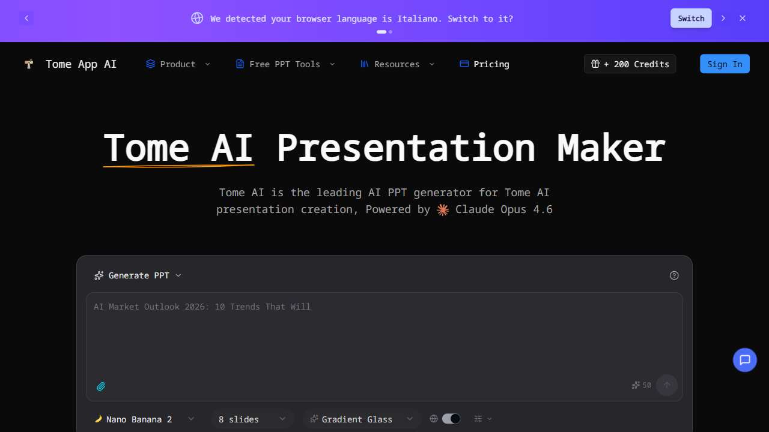This screenshot has height=432, width=769.
Task: Expand the Generate PPT mode selector
Action: [138, 275]
